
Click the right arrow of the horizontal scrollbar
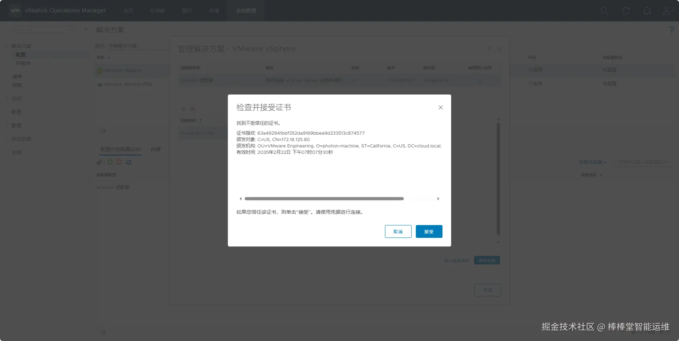[438, 199]
